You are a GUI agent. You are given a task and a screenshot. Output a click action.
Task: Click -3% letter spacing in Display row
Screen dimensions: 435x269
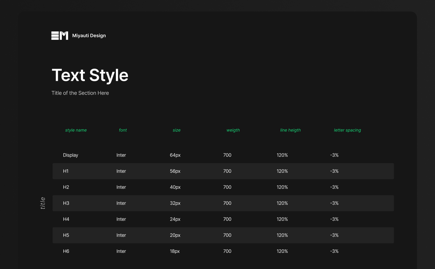click(334, 155)
